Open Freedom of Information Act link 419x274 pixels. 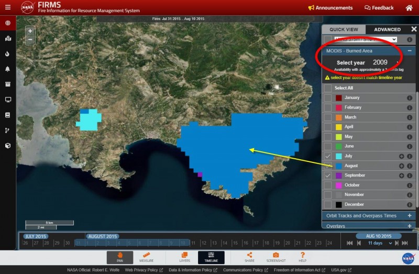coord(300,270)
